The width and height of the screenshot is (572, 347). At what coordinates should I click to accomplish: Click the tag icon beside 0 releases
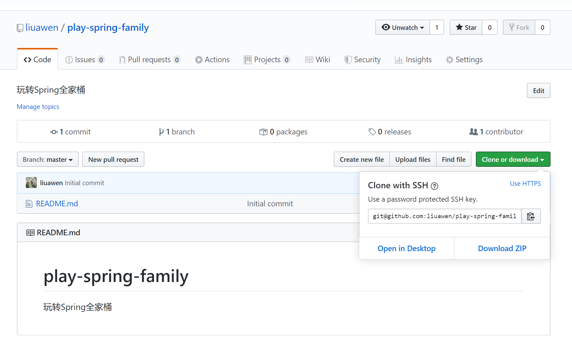(x=372, y=132)
